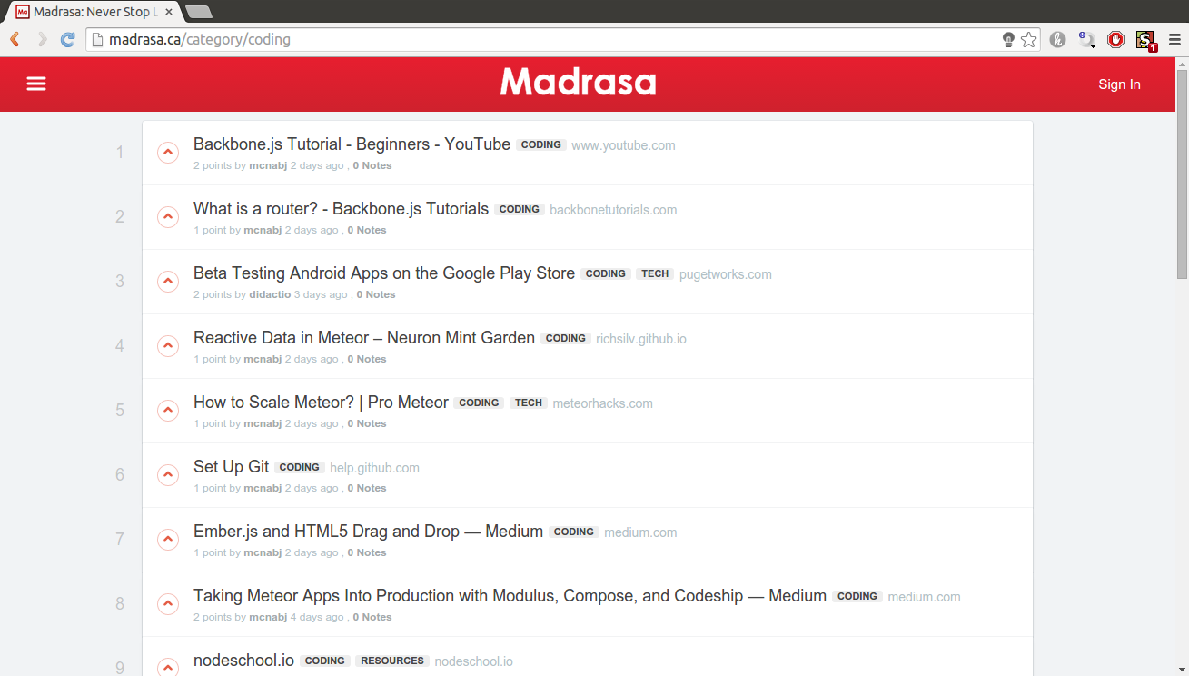Click the browser back arrow

[x=15, y=39]
